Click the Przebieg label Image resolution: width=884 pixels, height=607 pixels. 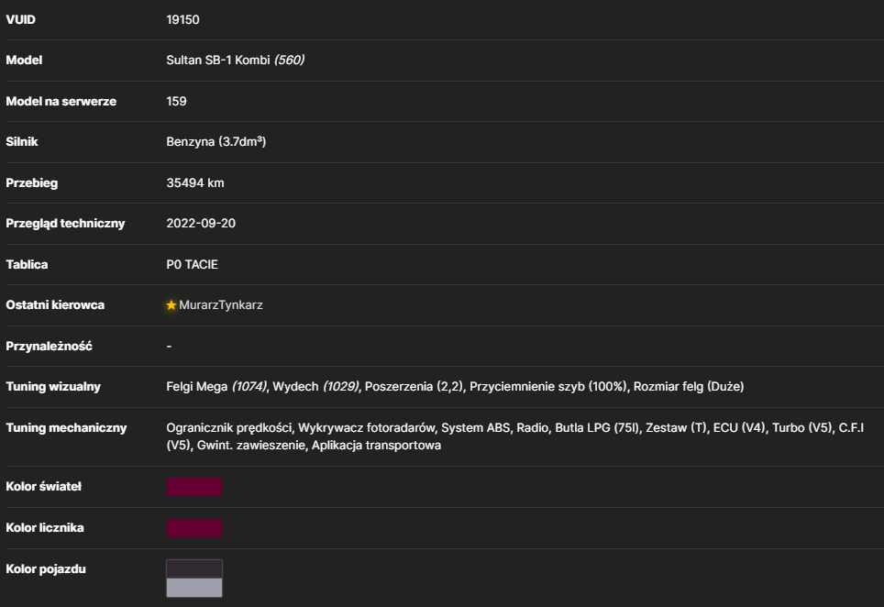coord(31,182)
